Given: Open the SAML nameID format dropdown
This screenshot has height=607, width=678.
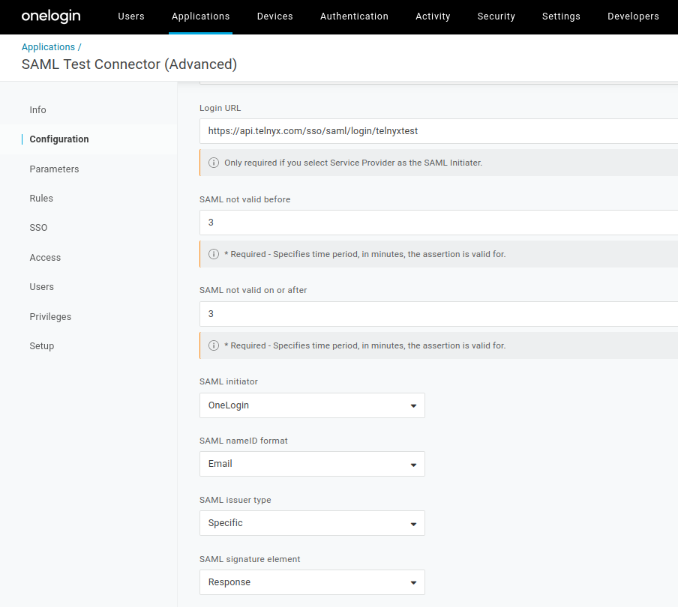Looking at the screenshot, I should coord(312,464).
